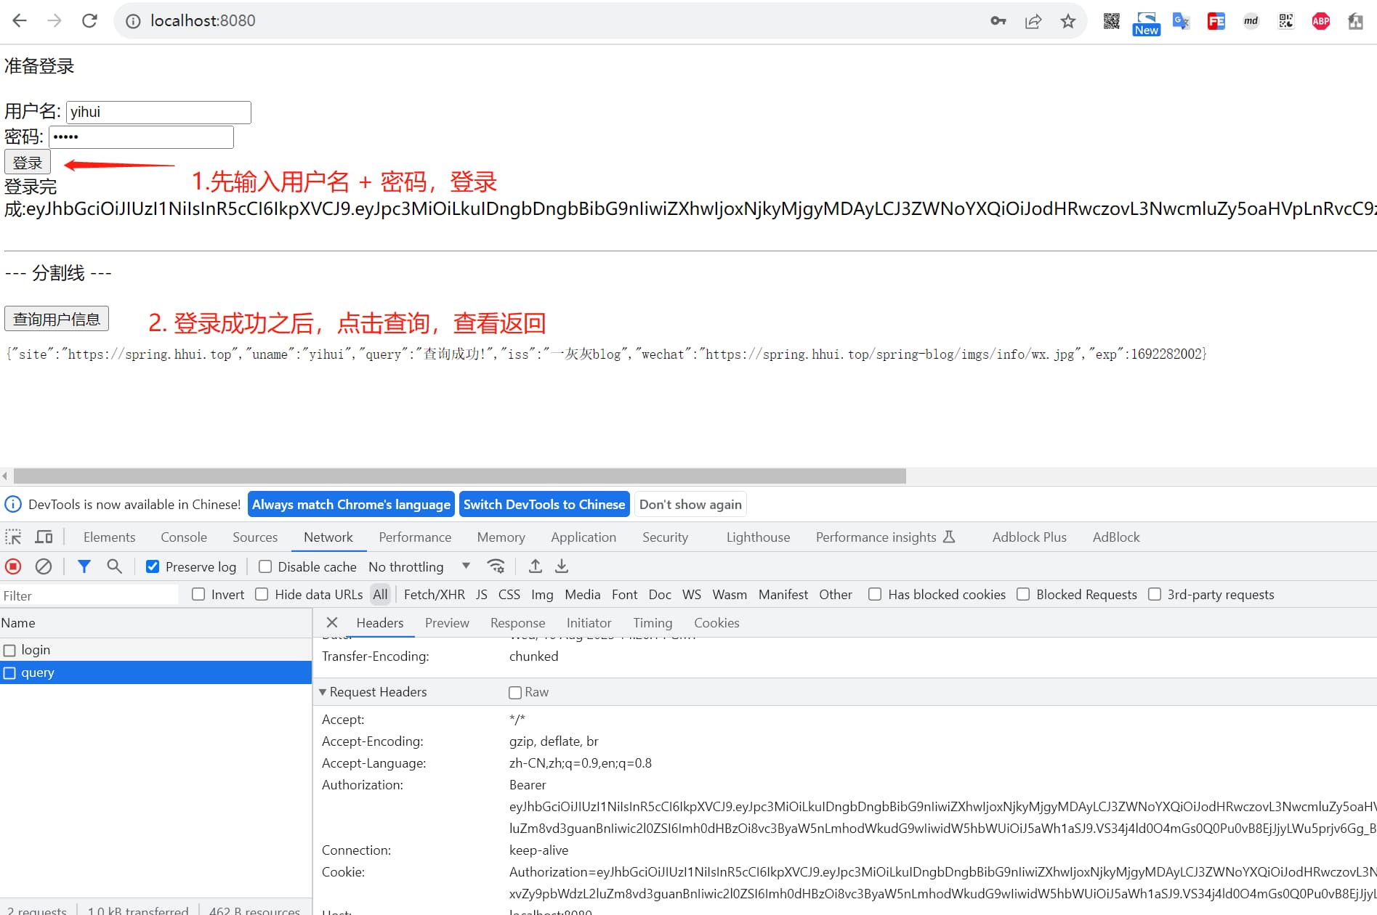Collapse the Request Headers section
This screenshot has height=915, width=1377.
pos(323,692)
